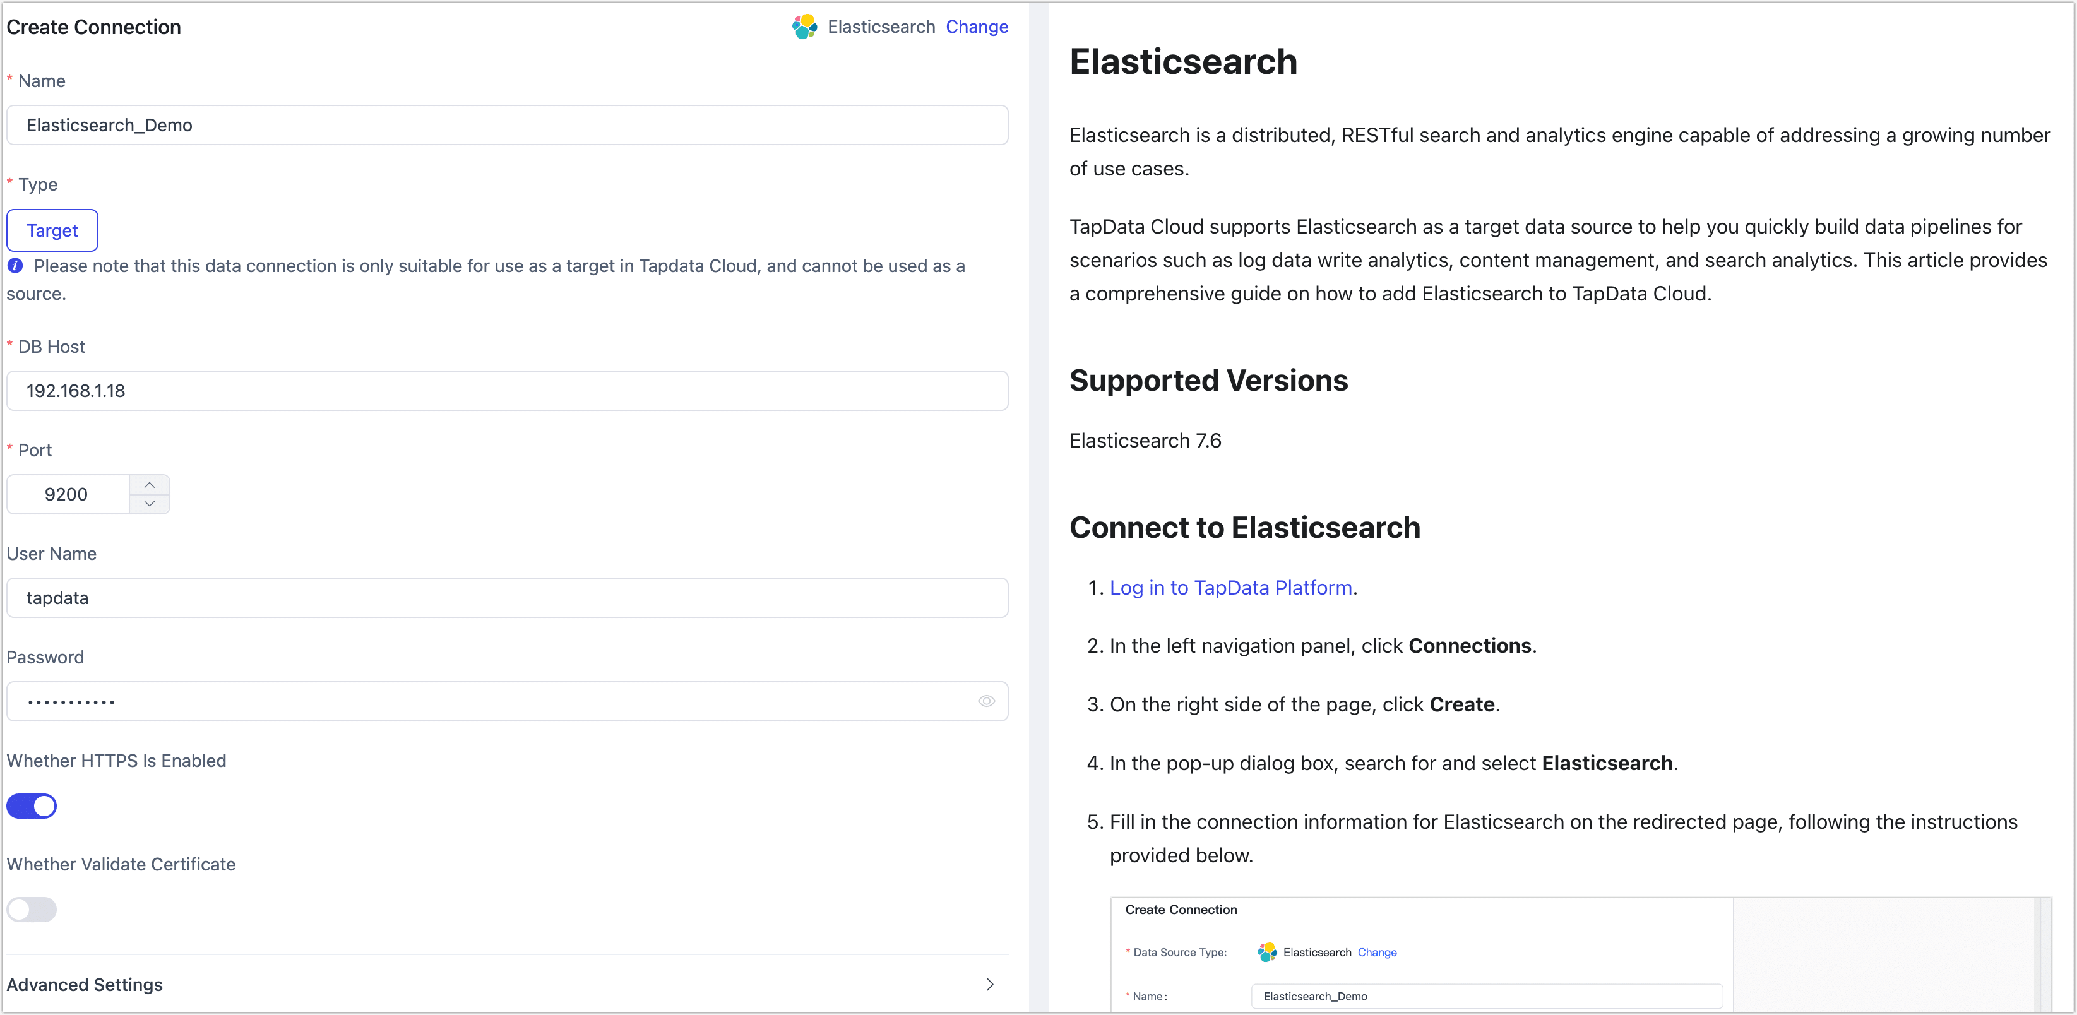Reveal the password using the eye icon

(x=987, y=701)
